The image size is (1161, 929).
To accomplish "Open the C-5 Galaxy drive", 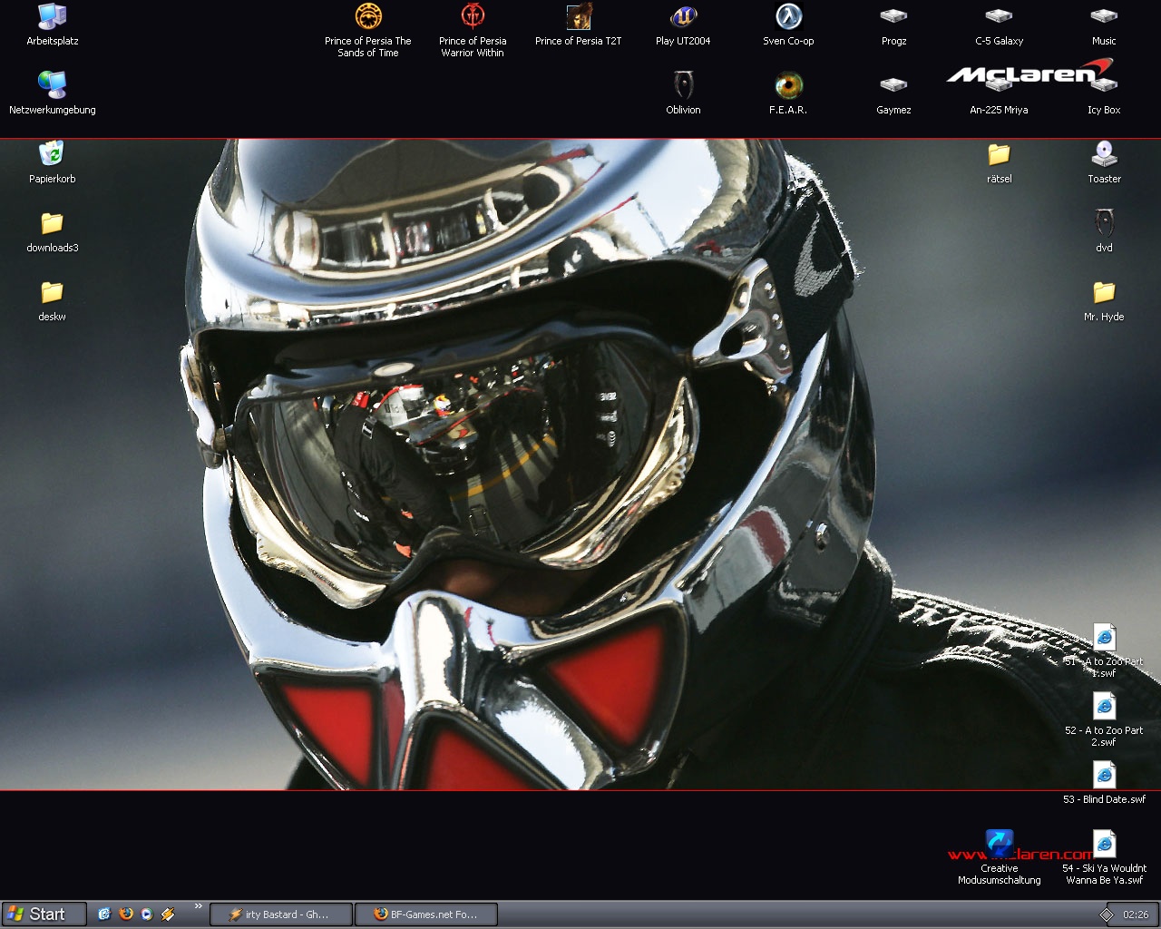I will [999, 24].
